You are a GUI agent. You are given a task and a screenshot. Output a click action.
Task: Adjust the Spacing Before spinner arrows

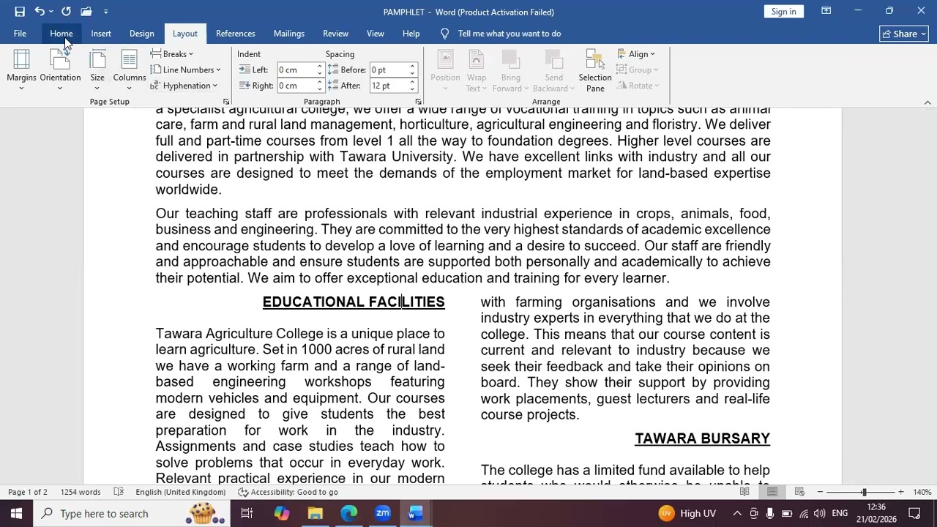coord(412,70)
